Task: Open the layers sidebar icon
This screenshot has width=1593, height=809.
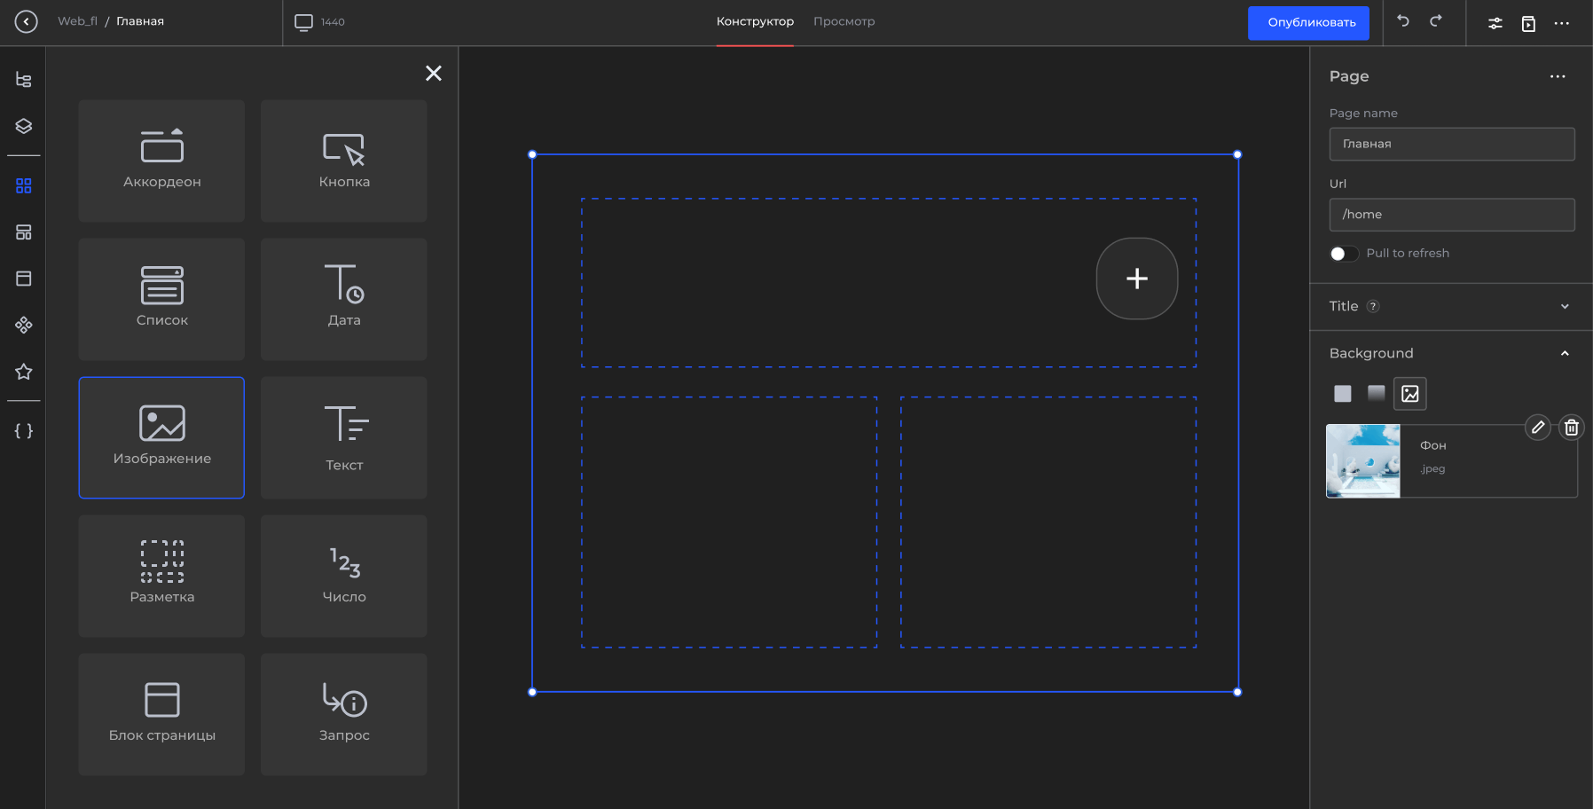Action: [x=24, y=126]
